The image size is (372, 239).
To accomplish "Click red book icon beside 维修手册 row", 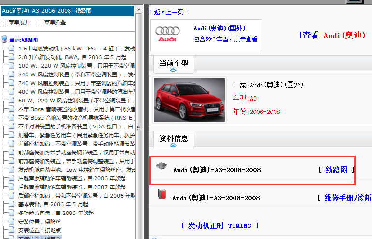I will (162, 194).
